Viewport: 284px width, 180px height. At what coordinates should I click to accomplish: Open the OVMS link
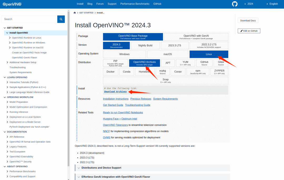point(106,138)
